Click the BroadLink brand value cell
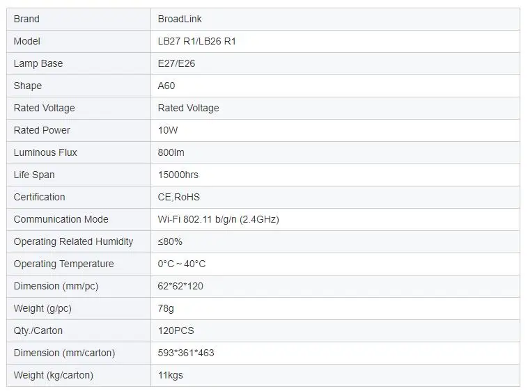The image size is (528, 391). (x=335, y=19)
